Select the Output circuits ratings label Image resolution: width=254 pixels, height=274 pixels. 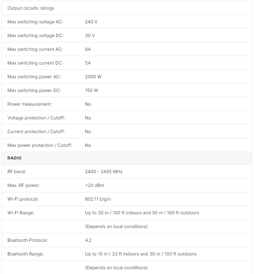pos(31,8)
